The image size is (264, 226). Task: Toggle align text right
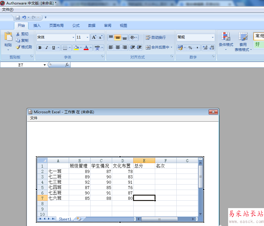(x=125, y=47)
